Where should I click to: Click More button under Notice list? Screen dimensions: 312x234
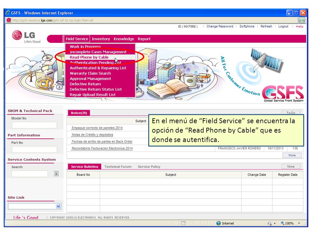coord(292,155)
